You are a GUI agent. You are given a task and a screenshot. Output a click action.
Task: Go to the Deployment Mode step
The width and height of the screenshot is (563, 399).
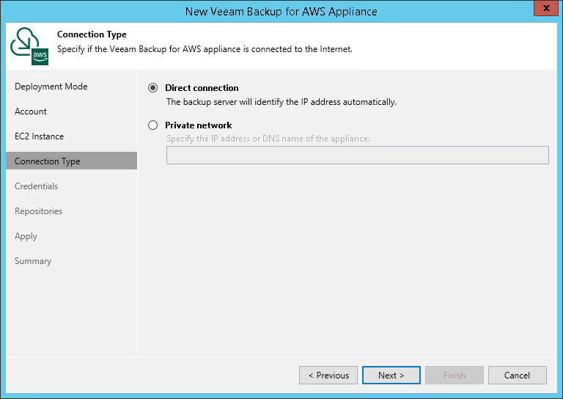(x=51, y=87)
